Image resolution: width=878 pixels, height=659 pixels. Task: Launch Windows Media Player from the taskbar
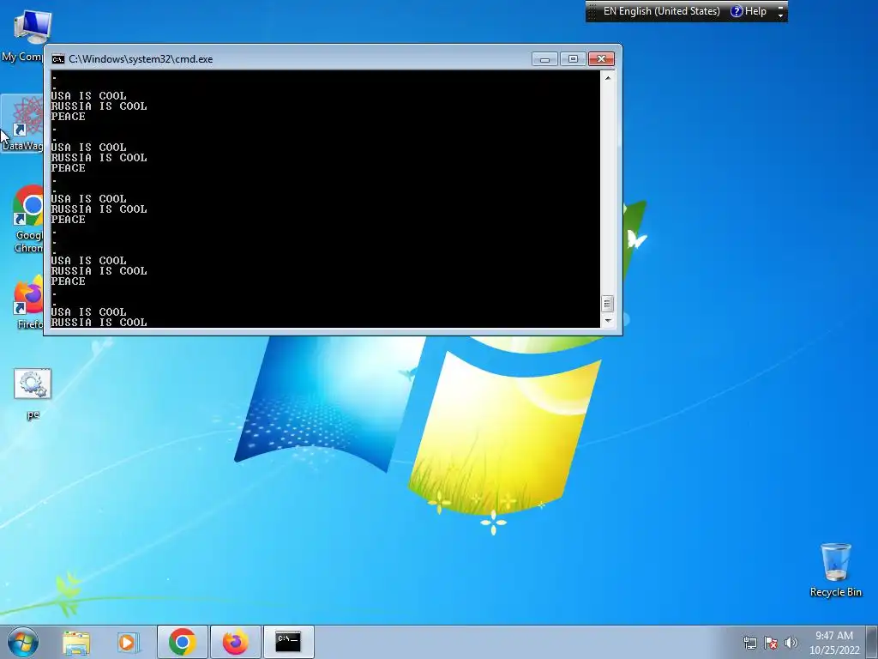128,642
